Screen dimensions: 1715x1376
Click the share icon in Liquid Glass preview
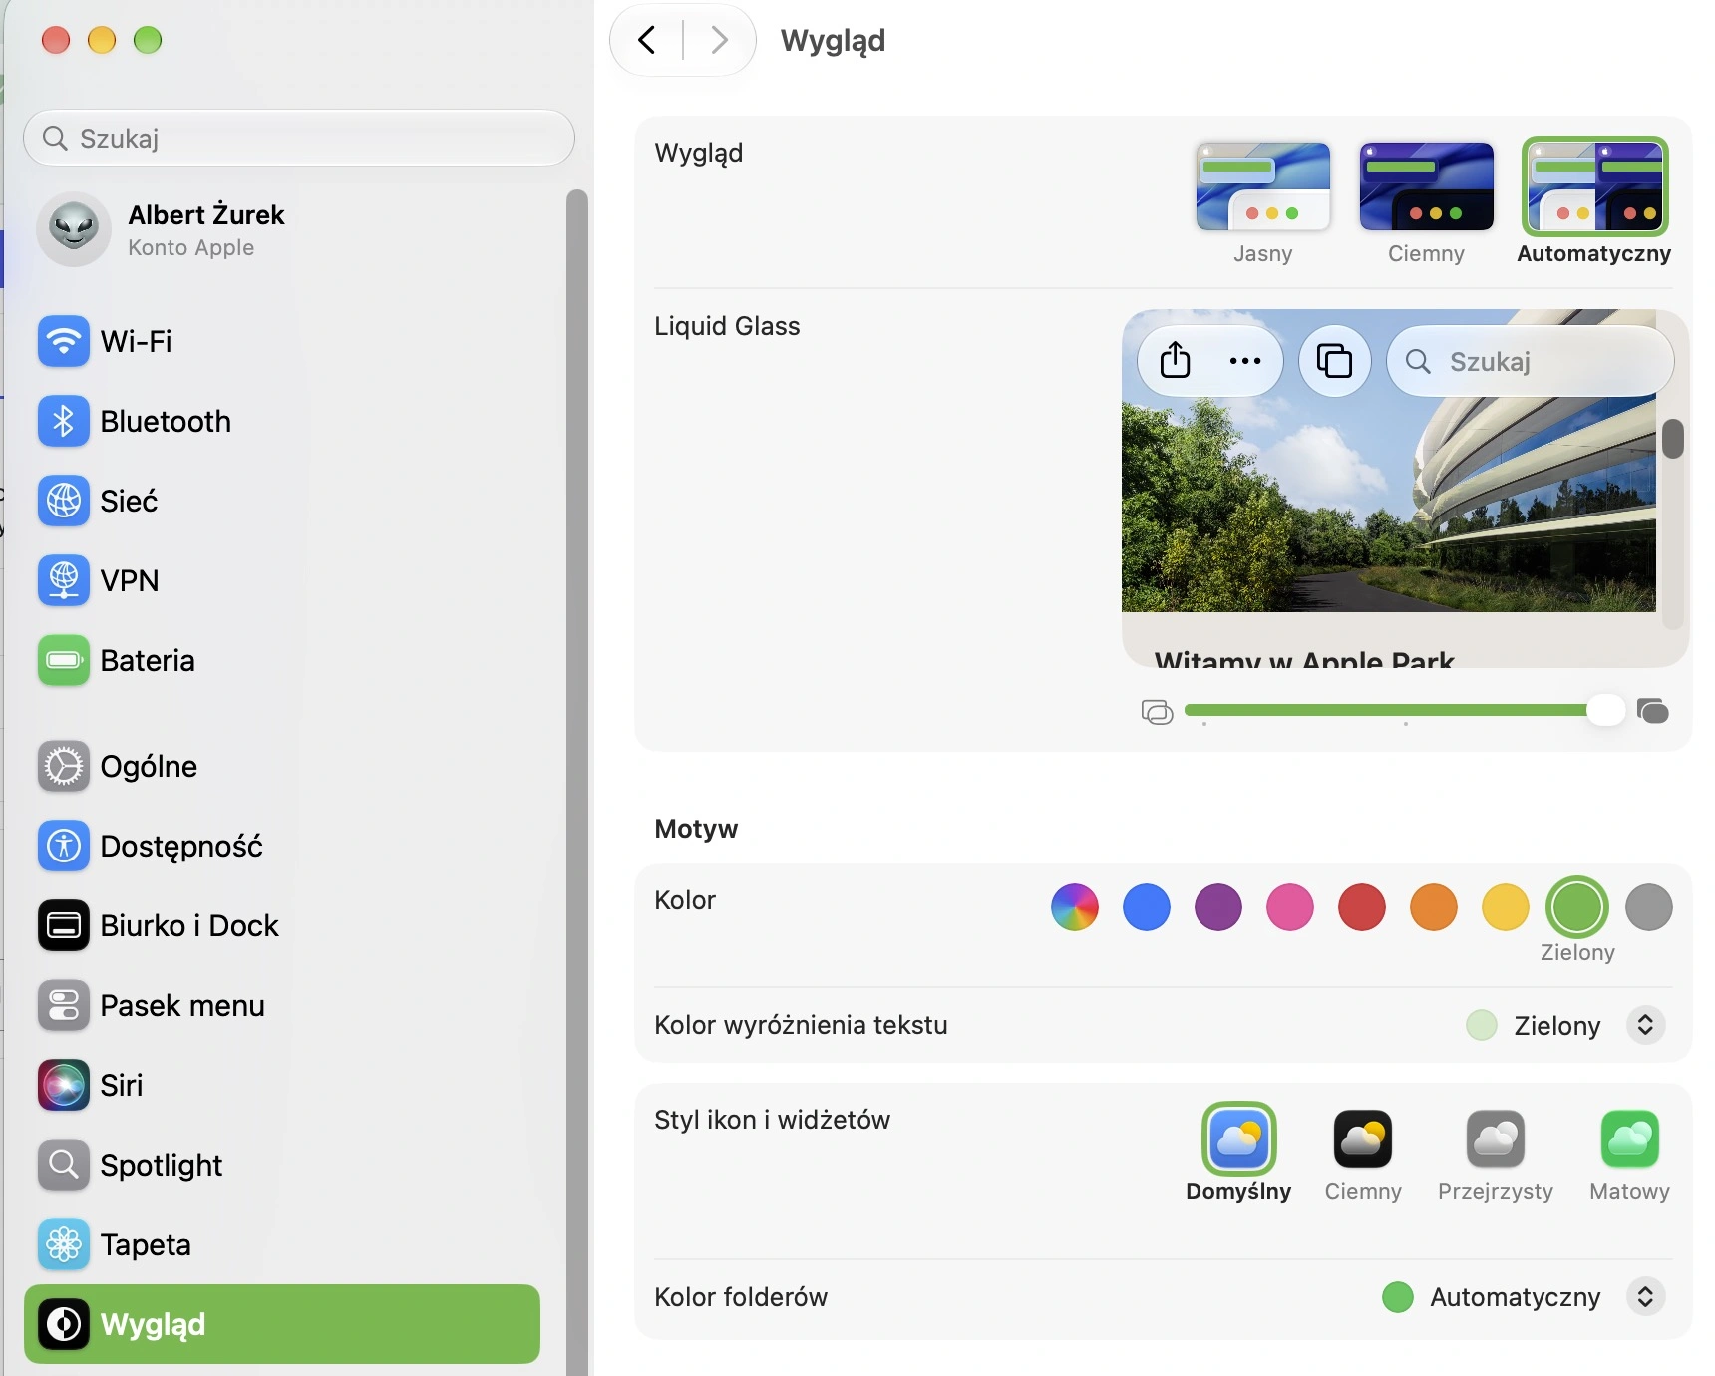(1176, 361)
